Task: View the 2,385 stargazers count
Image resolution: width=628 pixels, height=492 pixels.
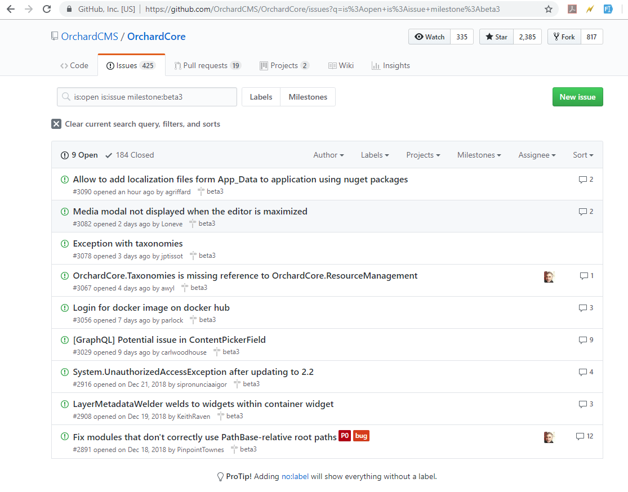Action: click(x=528, y=37)
